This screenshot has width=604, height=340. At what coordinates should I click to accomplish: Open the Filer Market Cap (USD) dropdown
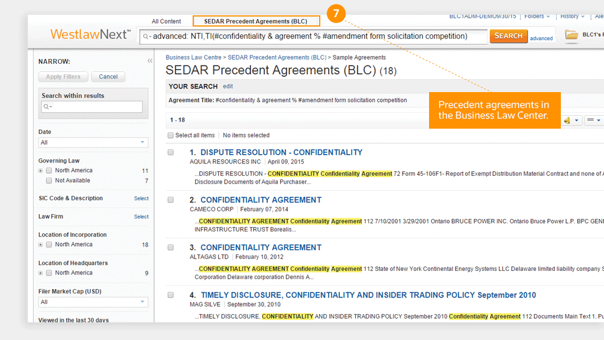click(x=93, y=302)
